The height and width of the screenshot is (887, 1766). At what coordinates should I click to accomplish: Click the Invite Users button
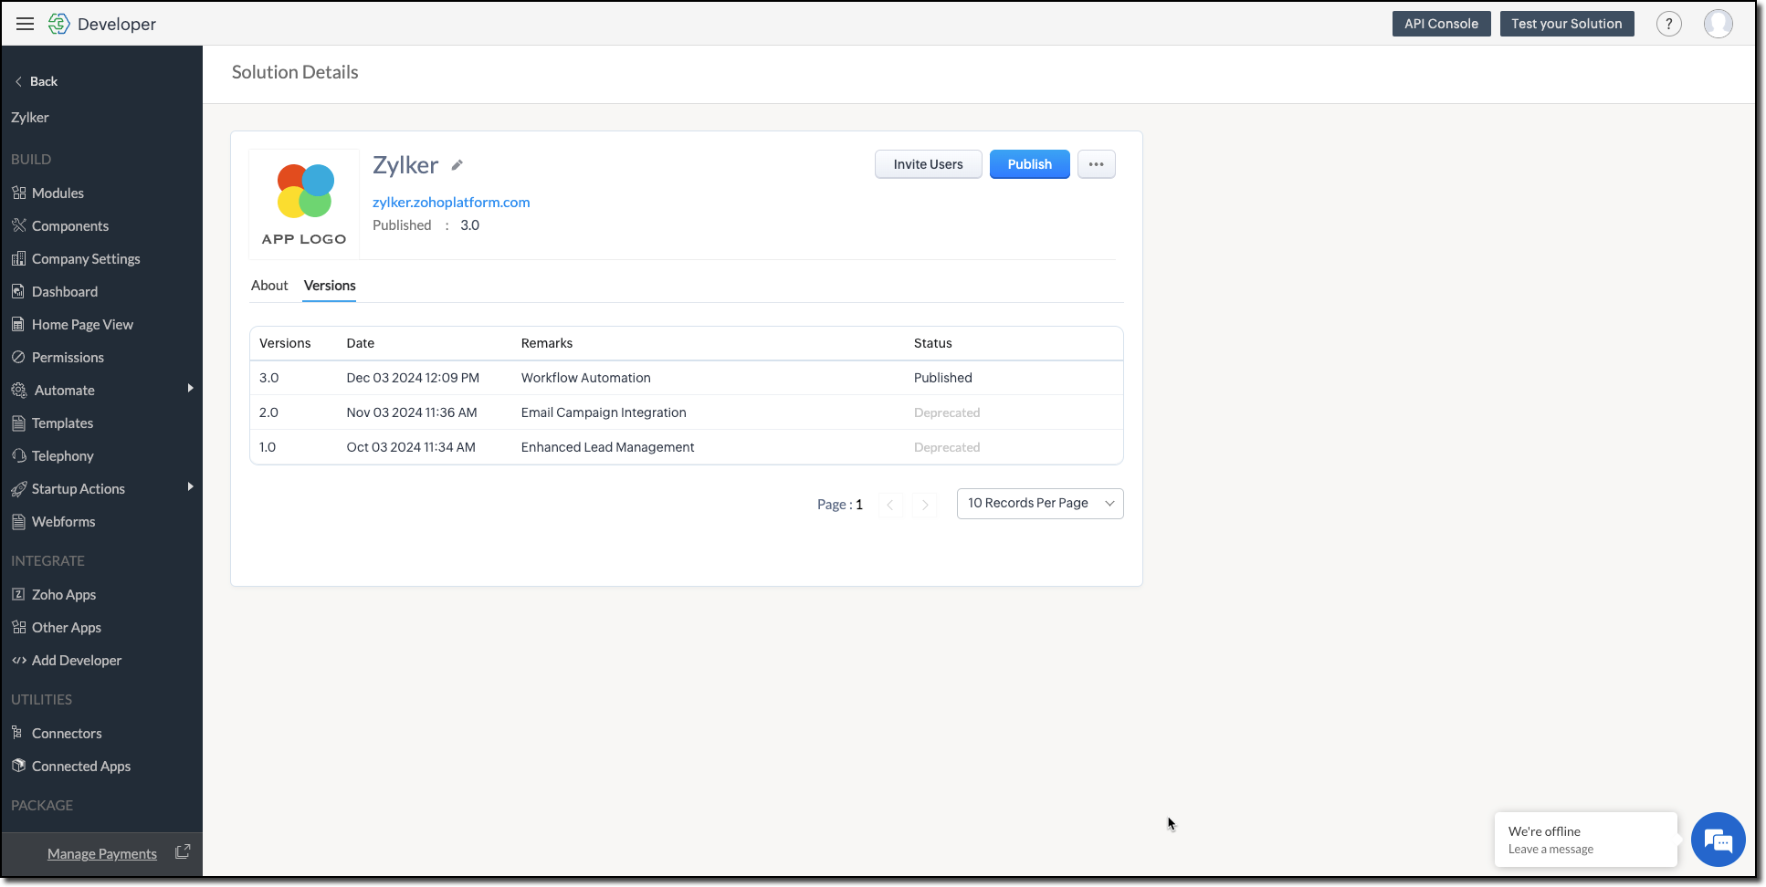pos(928,164)
